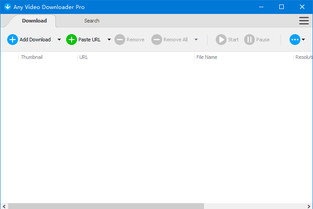Click the horizontal scrollbar thumb
The height and width of the screenshot is (209, 313).
tap(106, 206)
